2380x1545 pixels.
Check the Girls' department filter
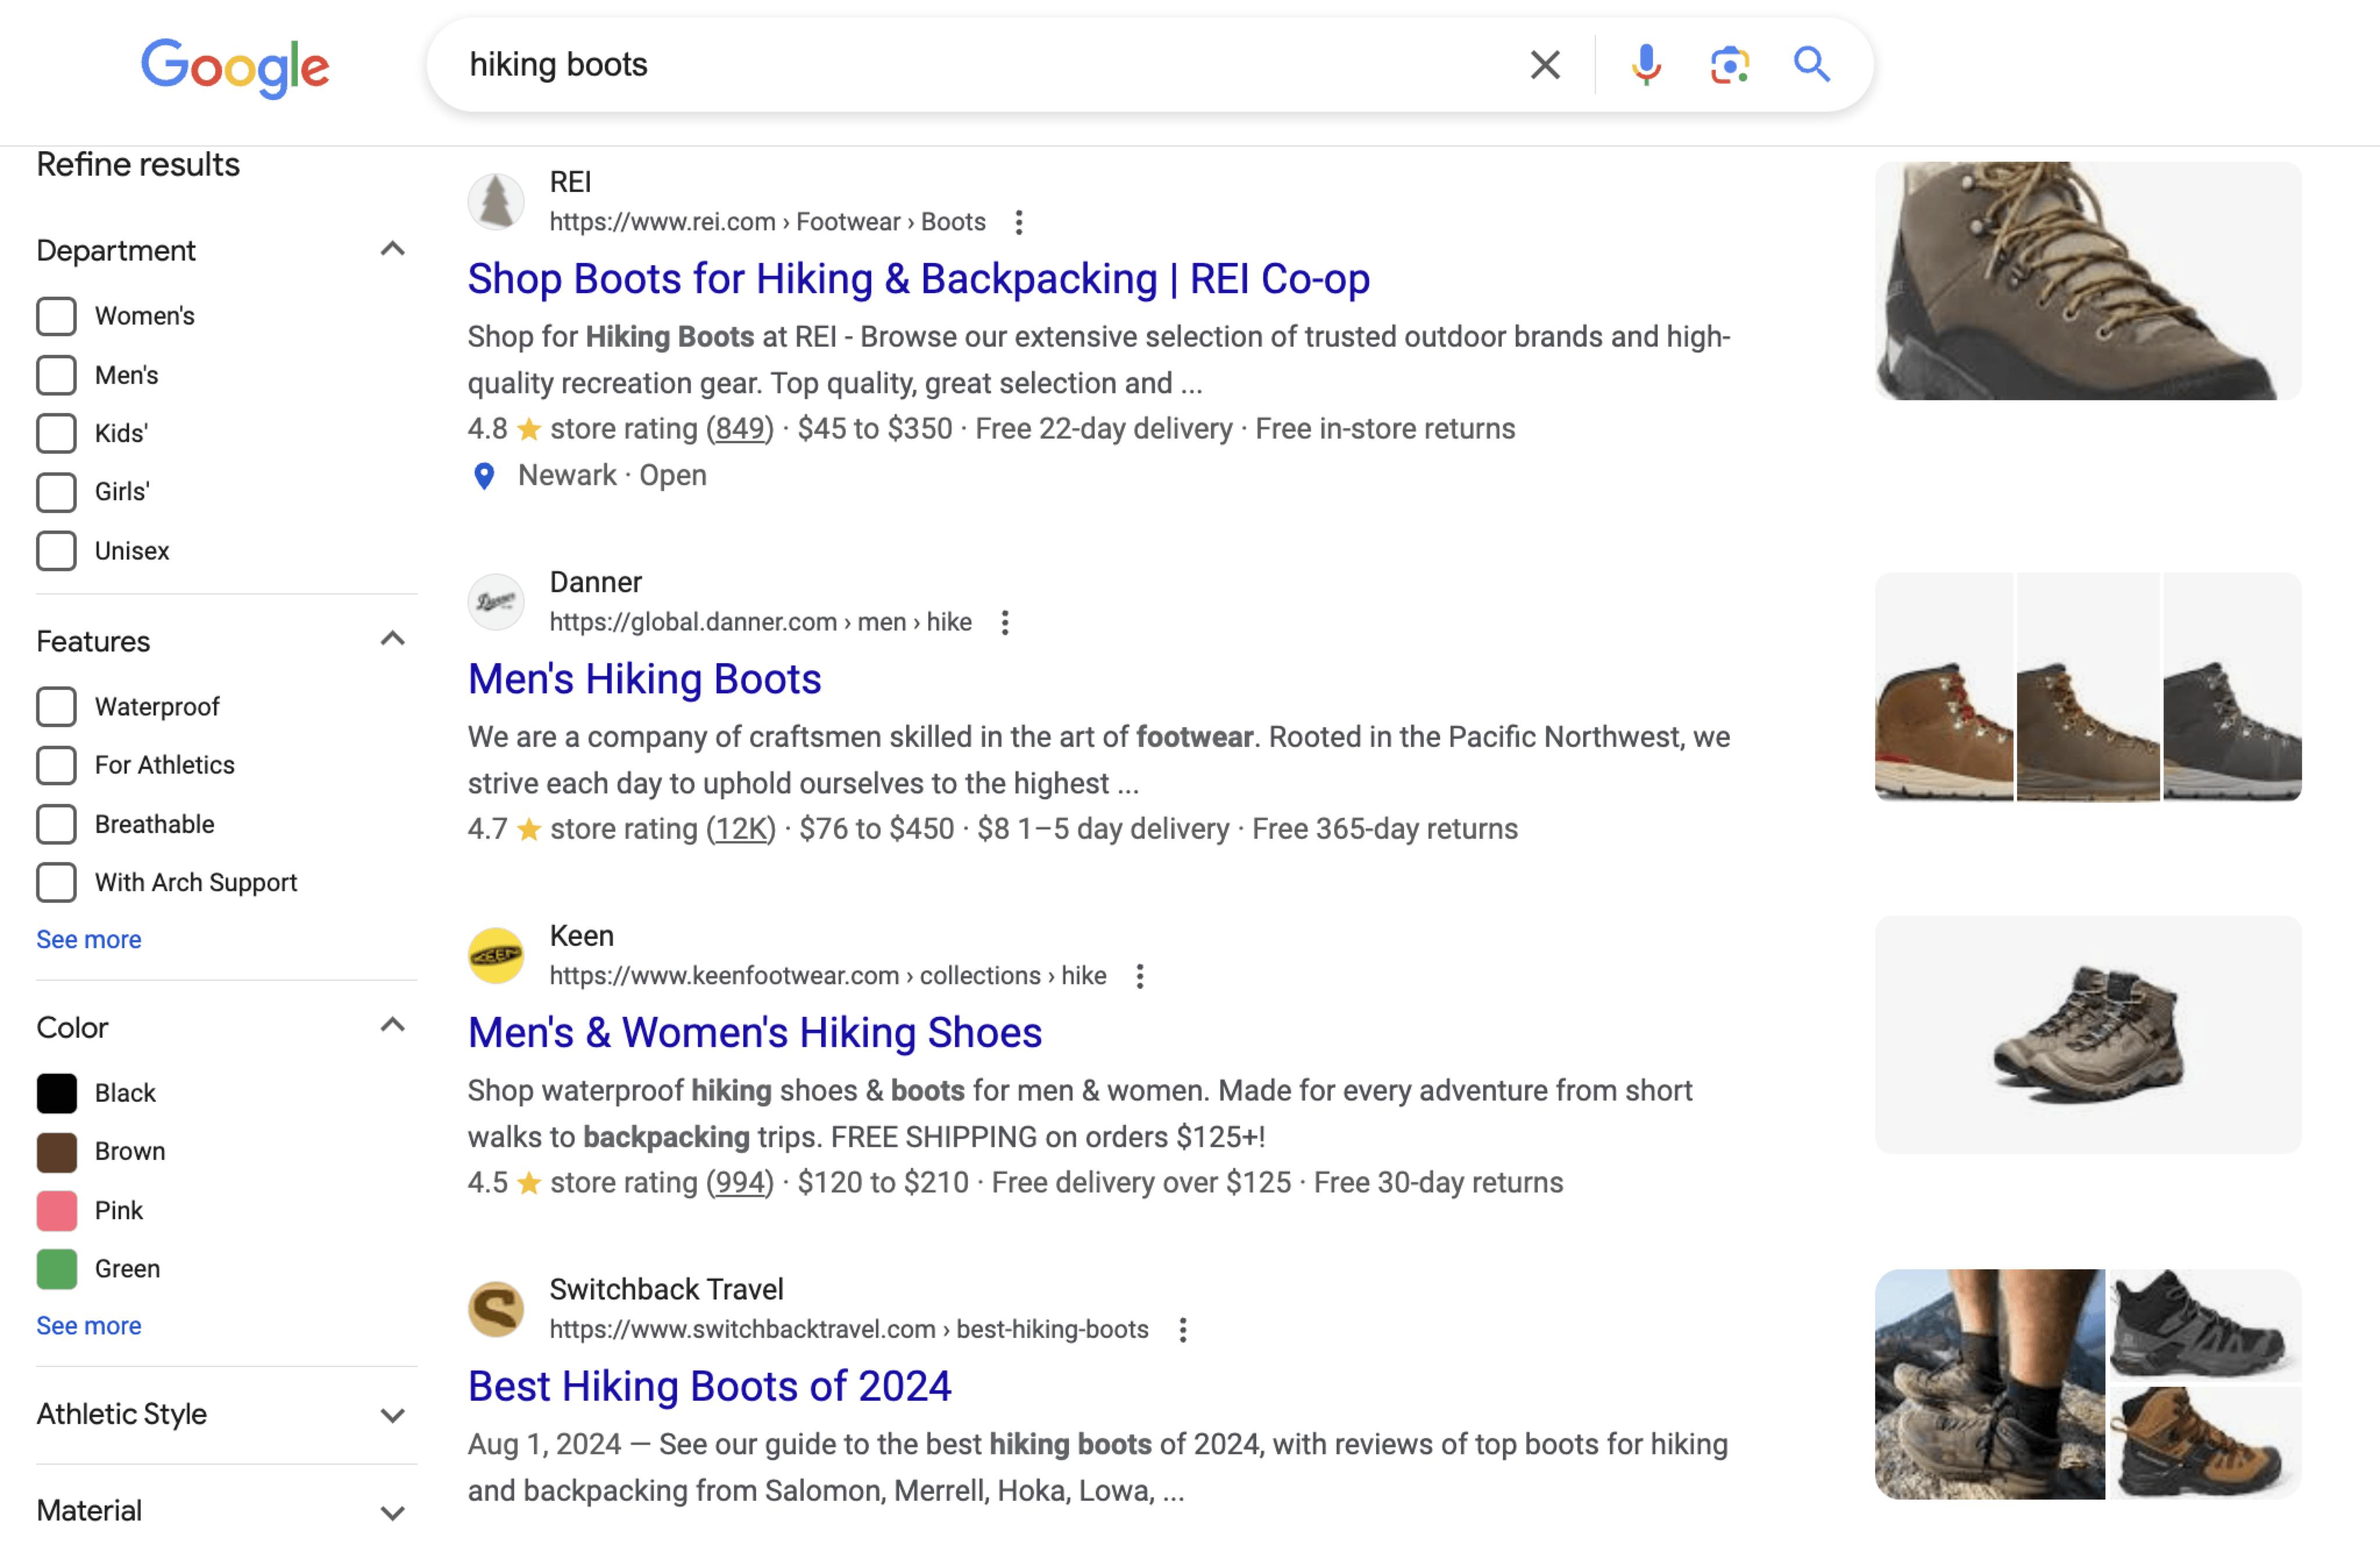click(56, 492)
